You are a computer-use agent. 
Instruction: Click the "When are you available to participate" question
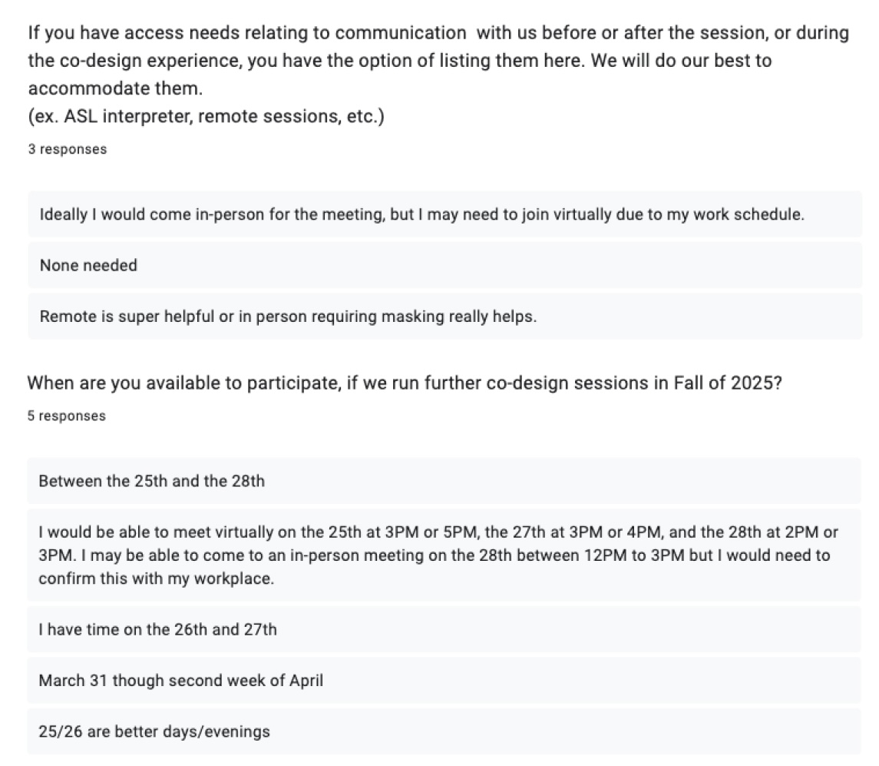404,383
